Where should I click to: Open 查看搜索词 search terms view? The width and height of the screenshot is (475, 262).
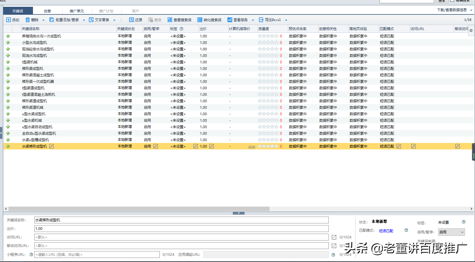point(179,20)
